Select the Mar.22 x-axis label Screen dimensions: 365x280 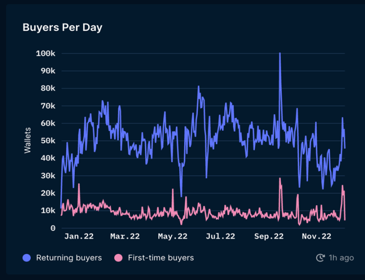[125, 237]
